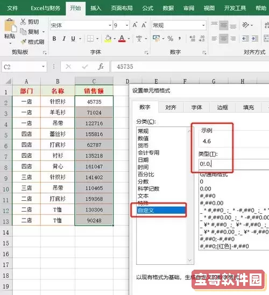Open the 文件 menu tab
The height and width of the screenshot is (295, 269).
(12, 8)
